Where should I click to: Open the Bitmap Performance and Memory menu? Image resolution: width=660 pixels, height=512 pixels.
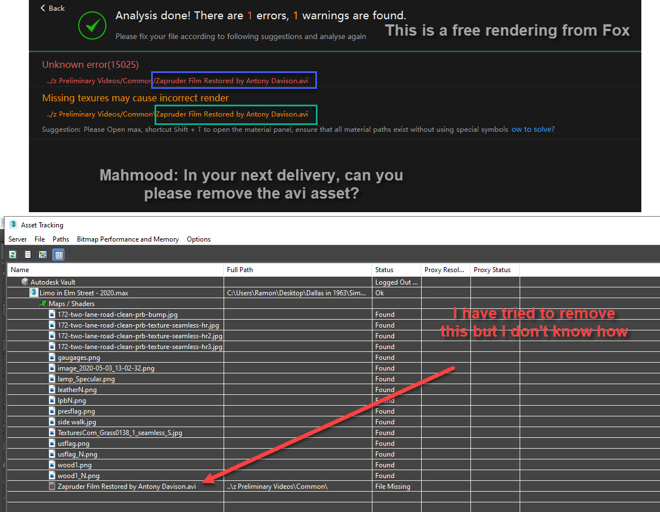pyautogui.click(x=127, y=239)
